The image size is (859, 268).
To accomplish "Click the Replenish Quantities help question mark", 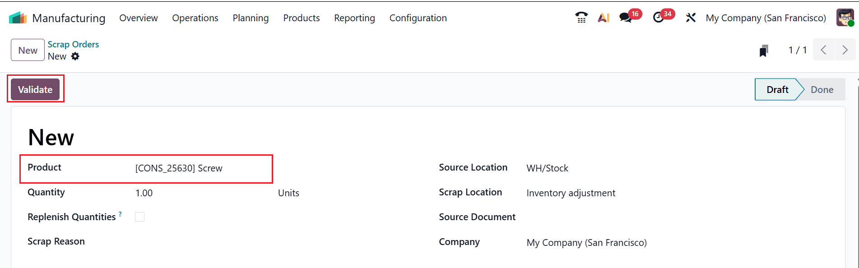I will pyautogui.click(x=120, y=214).
